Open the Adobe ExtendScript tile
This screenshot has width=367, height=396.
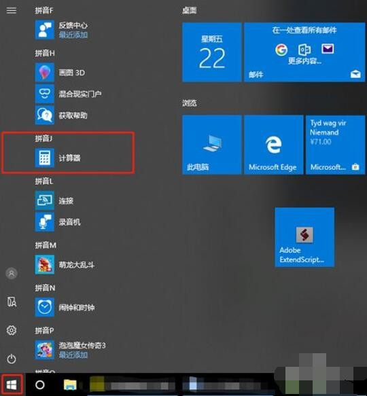pos(304,237)
